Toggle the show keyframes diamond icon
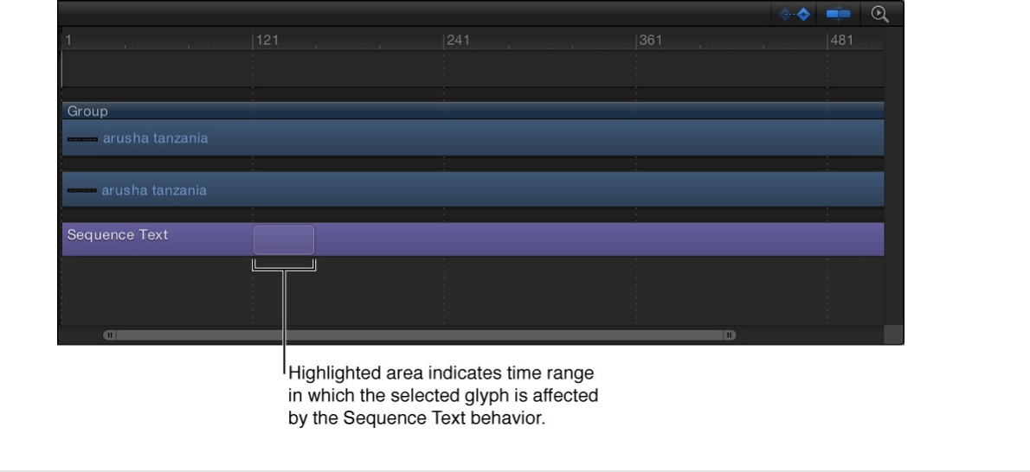This screenshot has width=1030, height=472. [796, 14]
